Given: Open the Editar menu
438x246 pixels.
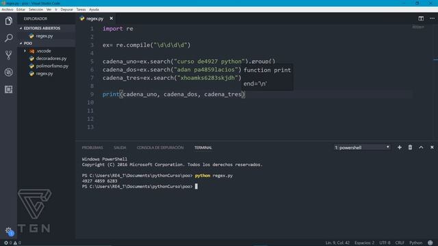Looking at the screenshot, I should click(x=21, y=10).
